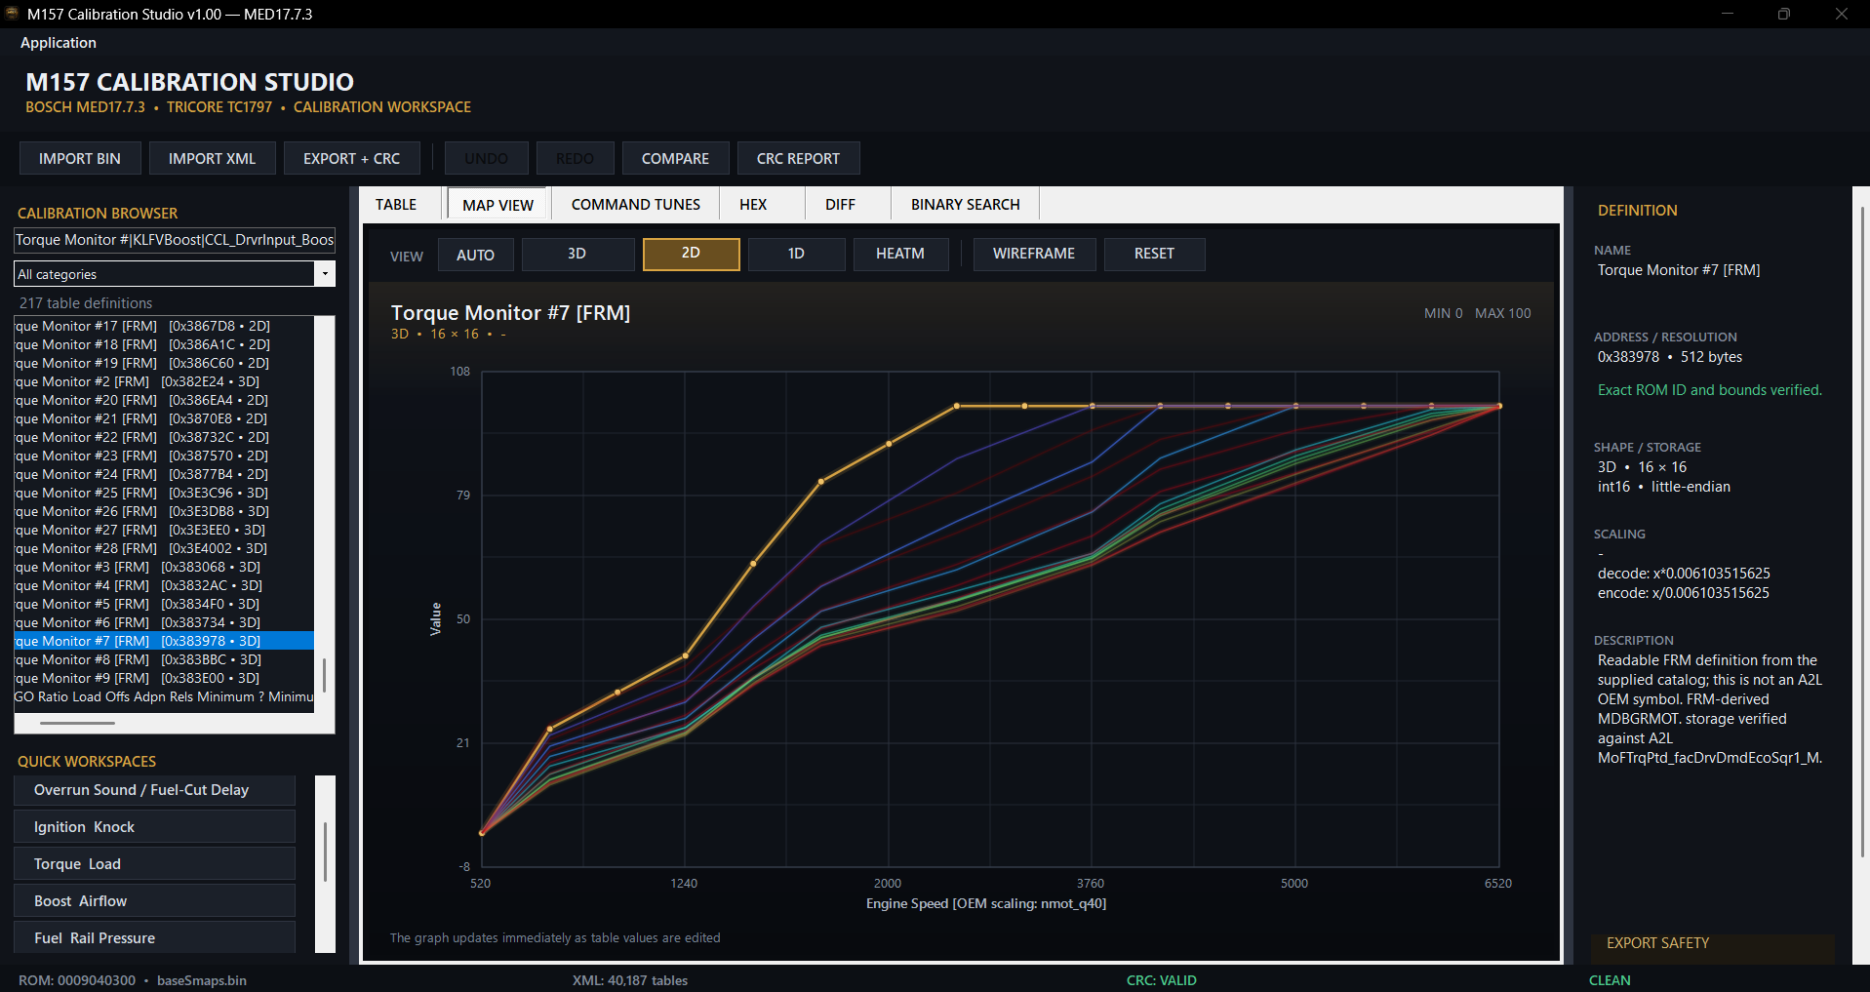Click the decode scaling formula text
The height and width of the screenshot is (992, 1870).
tap(1684, 574)
